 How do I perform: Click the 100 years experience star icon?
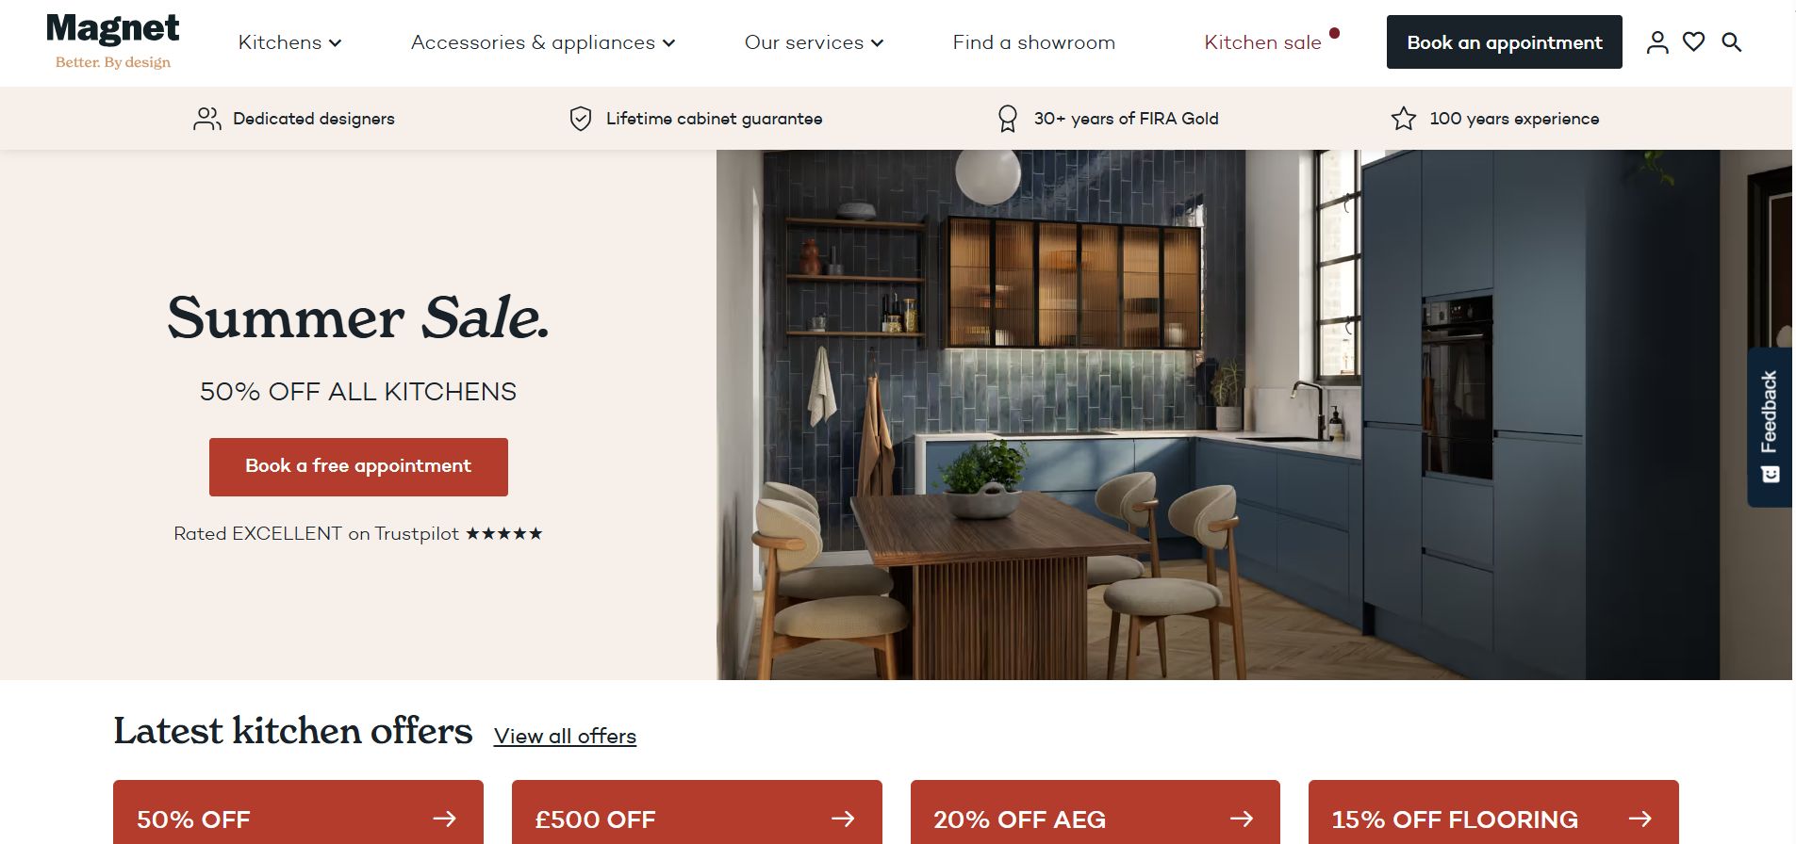[1404, 119]
